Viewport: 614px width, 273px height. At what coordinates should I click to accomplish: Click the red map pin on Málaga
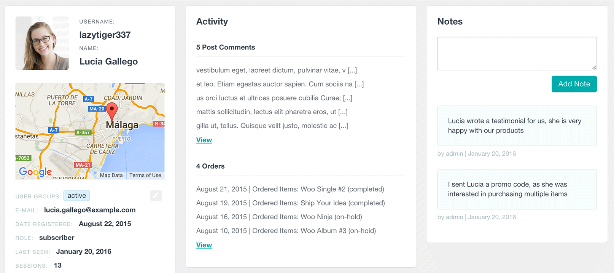click(111, 111)
